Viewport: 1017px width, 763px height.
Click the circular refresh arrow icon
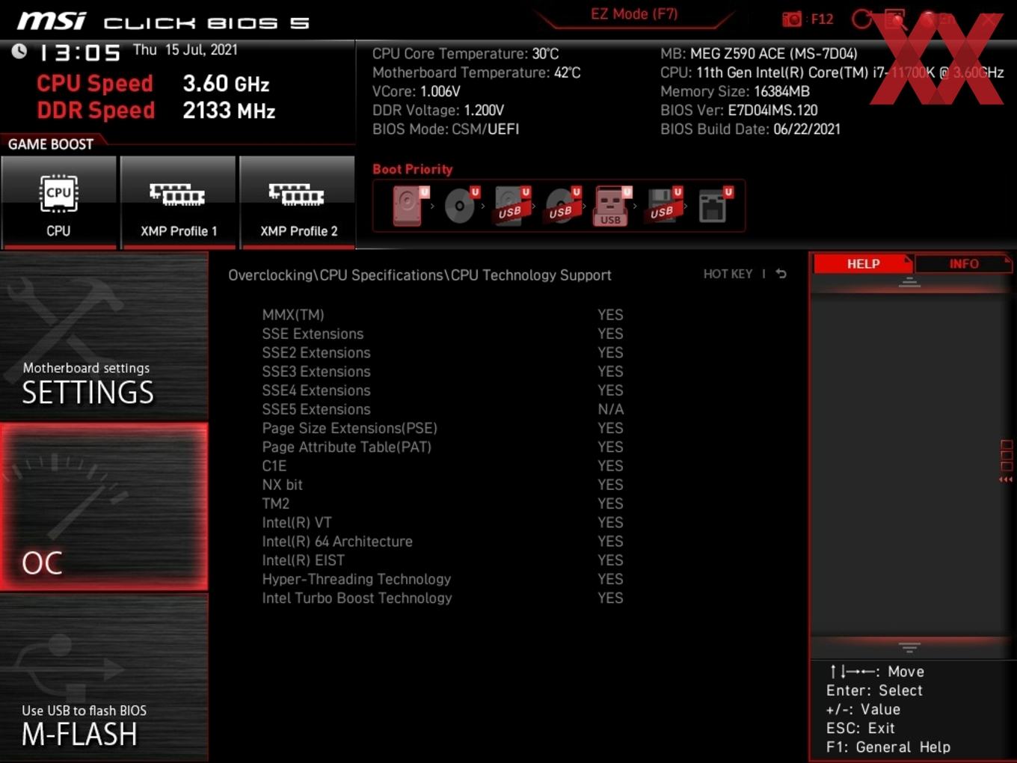[861, 19]
